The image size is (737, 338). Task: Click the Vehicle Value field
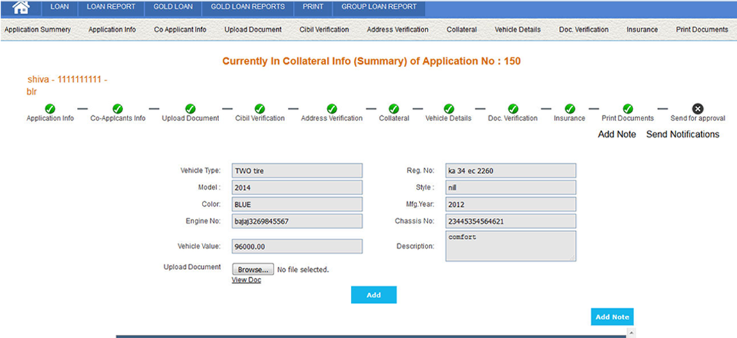297,246
